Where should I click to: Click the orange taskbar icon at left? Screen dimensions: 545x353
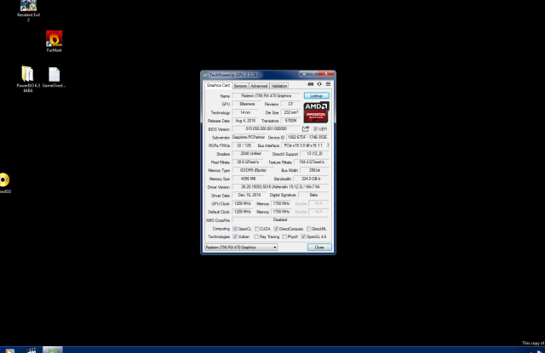(x=10, y=350)
